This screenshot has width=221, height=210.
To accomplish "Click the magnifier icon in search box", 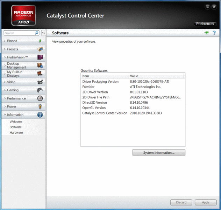I will 36,33.
